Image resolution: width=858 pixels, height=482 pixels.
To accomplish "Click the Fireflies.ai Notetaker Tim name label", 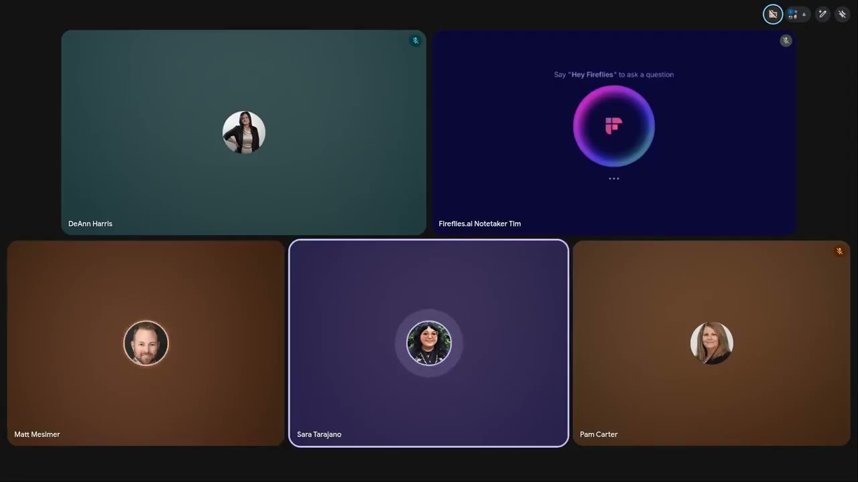I will [480, 224].
